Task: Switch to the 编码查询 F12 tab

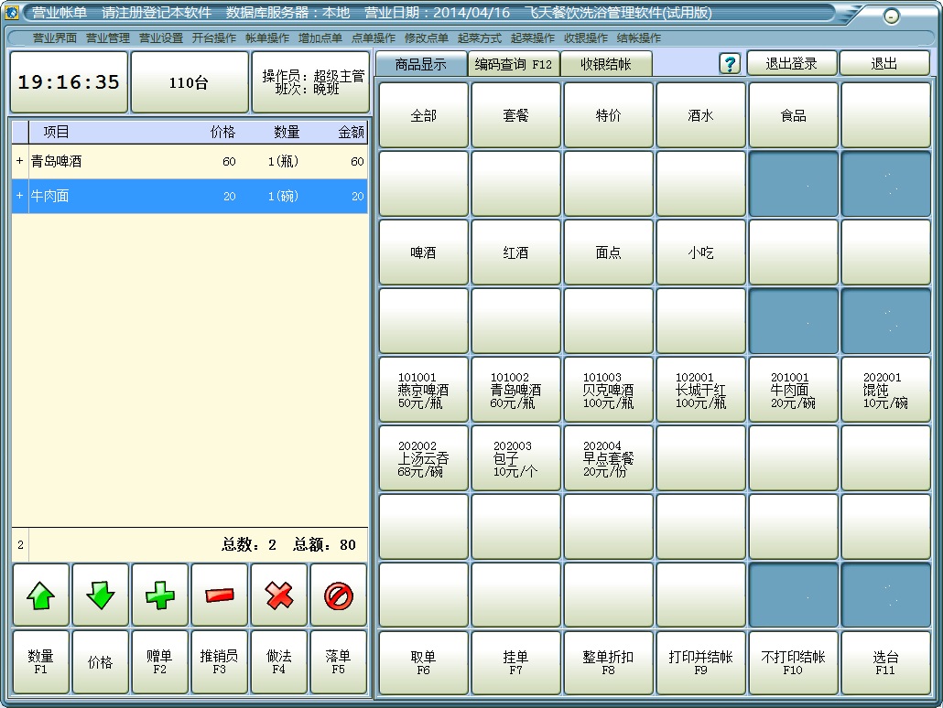Action: click(x=514, y=64)
